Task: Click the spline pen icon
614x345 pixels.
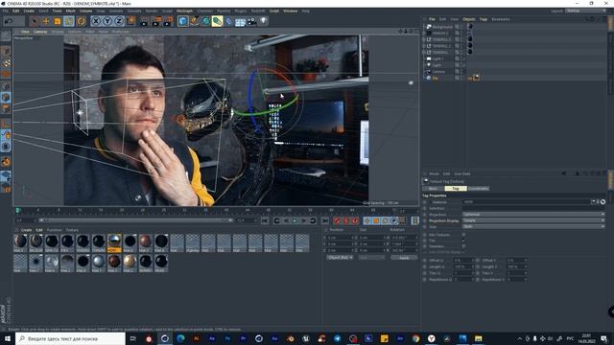Action: (x=194, y=21)
